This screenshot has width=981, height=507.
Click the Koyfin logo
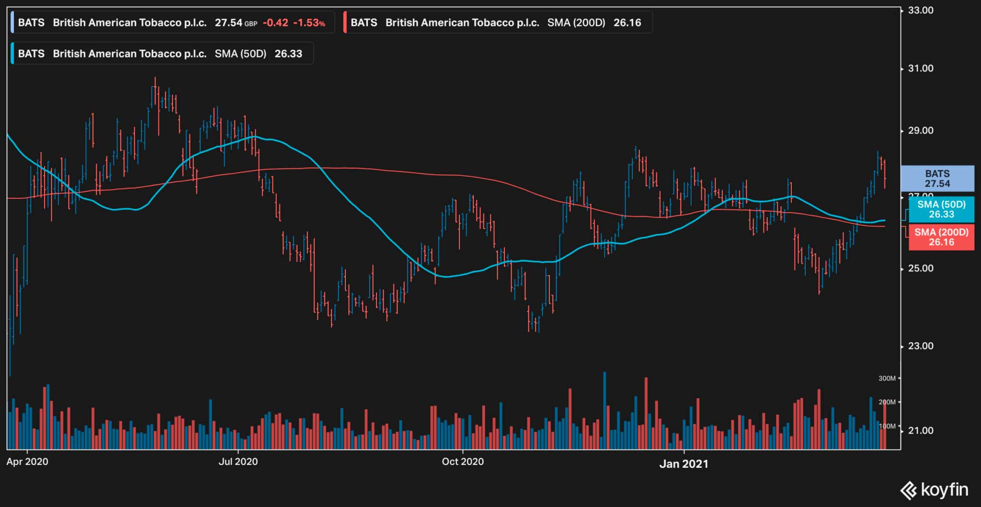(934, 490)
